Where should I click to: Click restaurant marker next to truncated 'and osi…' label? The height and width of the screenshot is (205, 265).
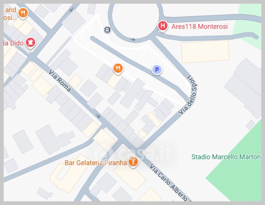click(x=23, y=13)
